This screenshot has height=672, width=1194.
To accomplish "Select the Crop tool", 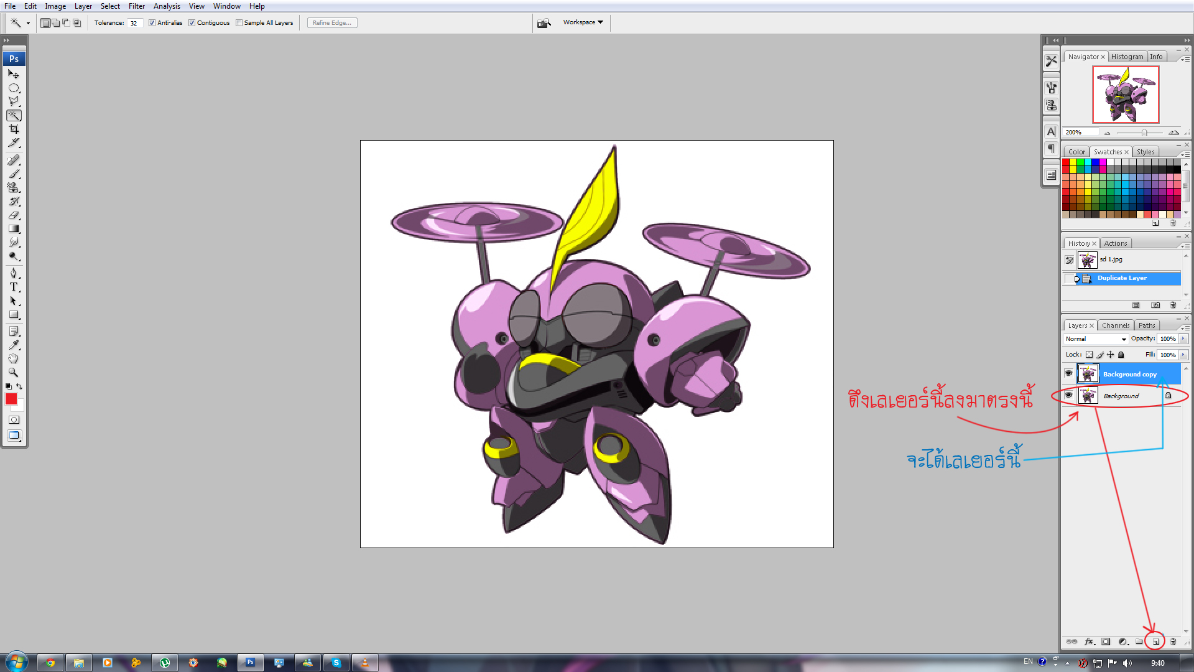I will point(14,129).
